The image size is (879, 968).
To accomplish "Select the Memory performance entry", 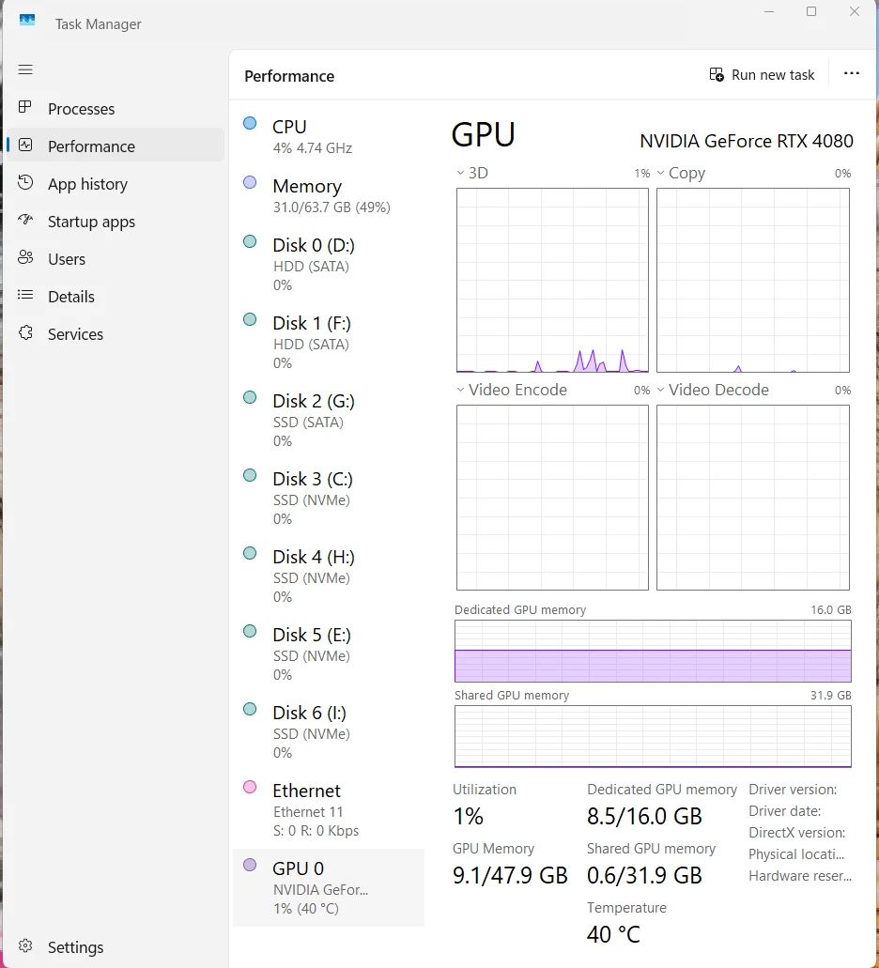I will pyautogui.click(x=329, y=196).
